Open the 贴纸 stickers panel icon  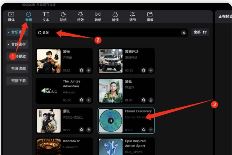click(x=63, y=16)
